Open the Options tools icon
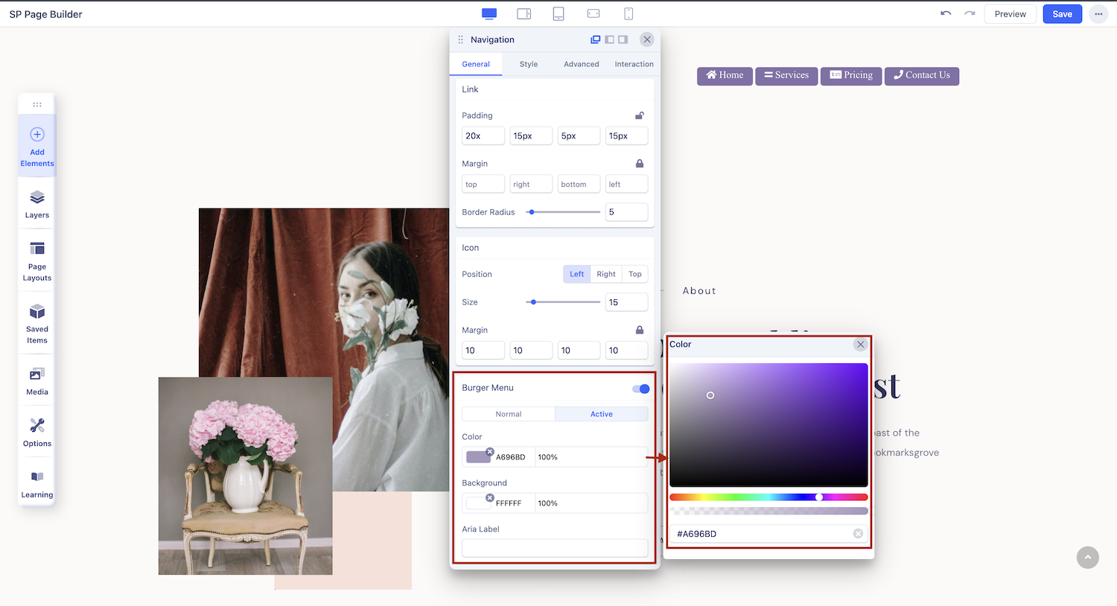This screenshot has width=1117, height=606. 37,432
